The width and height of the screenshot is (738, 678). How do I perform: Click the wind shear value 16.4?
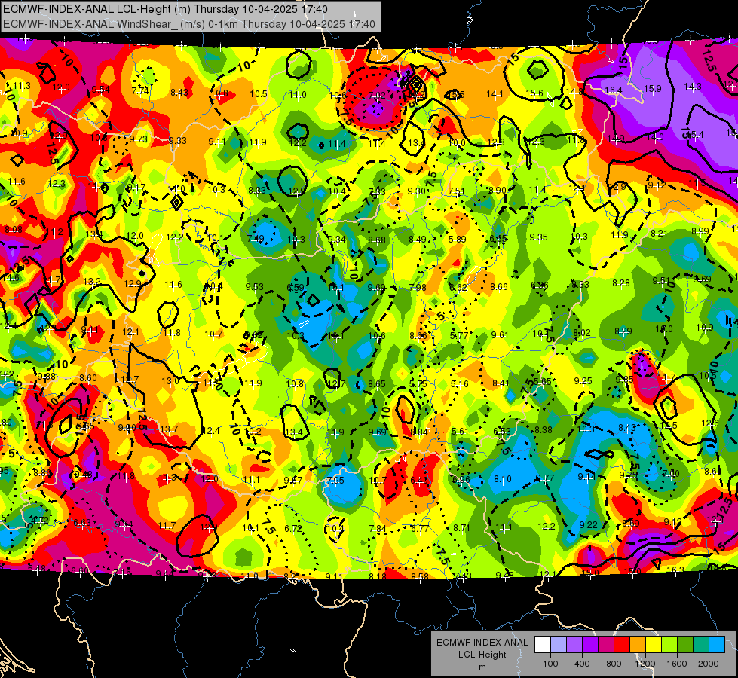[x=614, y=90]
